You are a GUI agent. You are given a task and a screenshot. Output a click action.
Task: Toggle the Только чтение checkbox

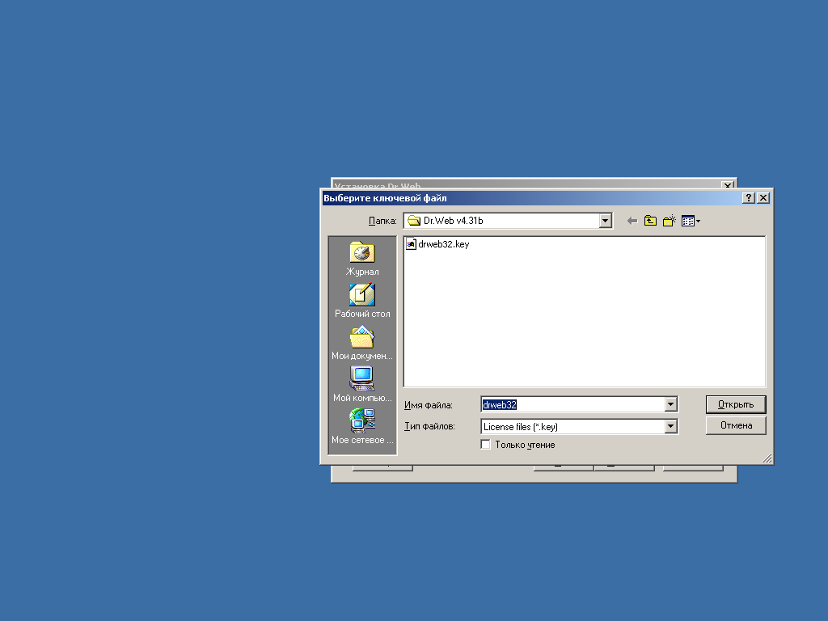486,445
